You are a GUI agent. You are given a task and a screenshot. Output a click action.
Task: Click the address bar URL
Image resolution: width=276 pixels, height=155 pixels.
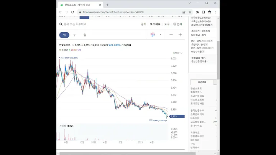(x=113, y=12)
